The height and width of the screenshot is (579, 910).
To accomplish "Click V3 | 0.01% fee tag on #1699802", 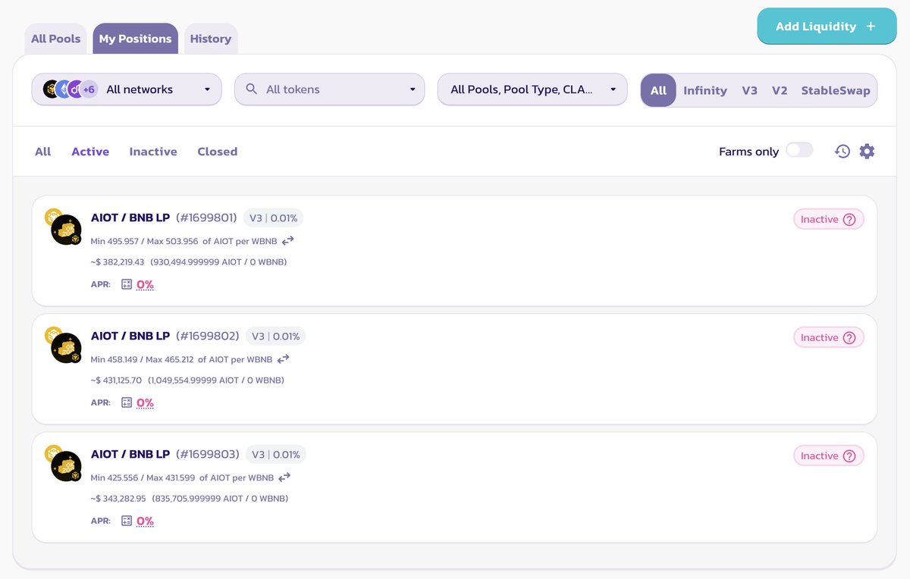I will 276,336.
